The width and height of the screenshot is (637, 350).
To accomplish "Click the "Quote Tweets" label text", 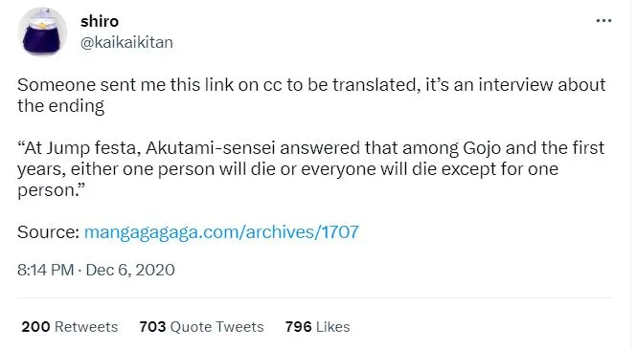I will [216, 326].
